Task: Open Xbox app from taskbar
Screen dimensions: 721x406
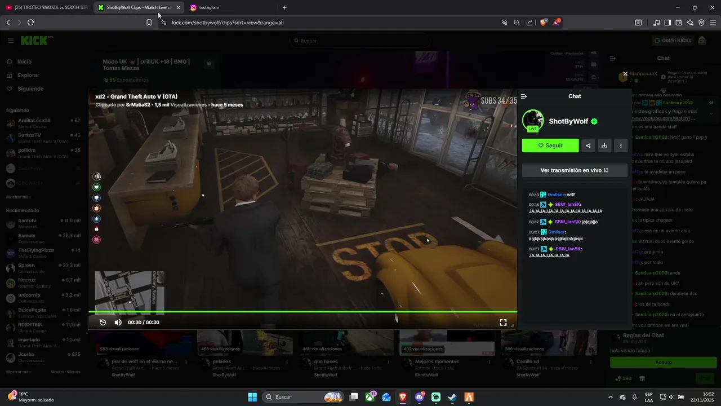Action: tap(370, 397)
